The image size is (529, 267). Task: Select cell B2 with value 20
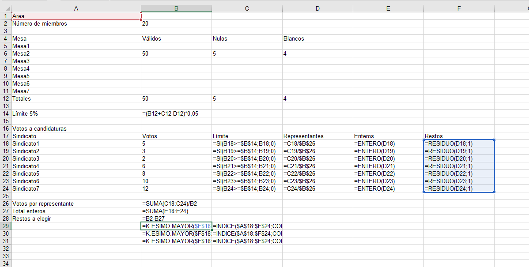pos(177,23)
